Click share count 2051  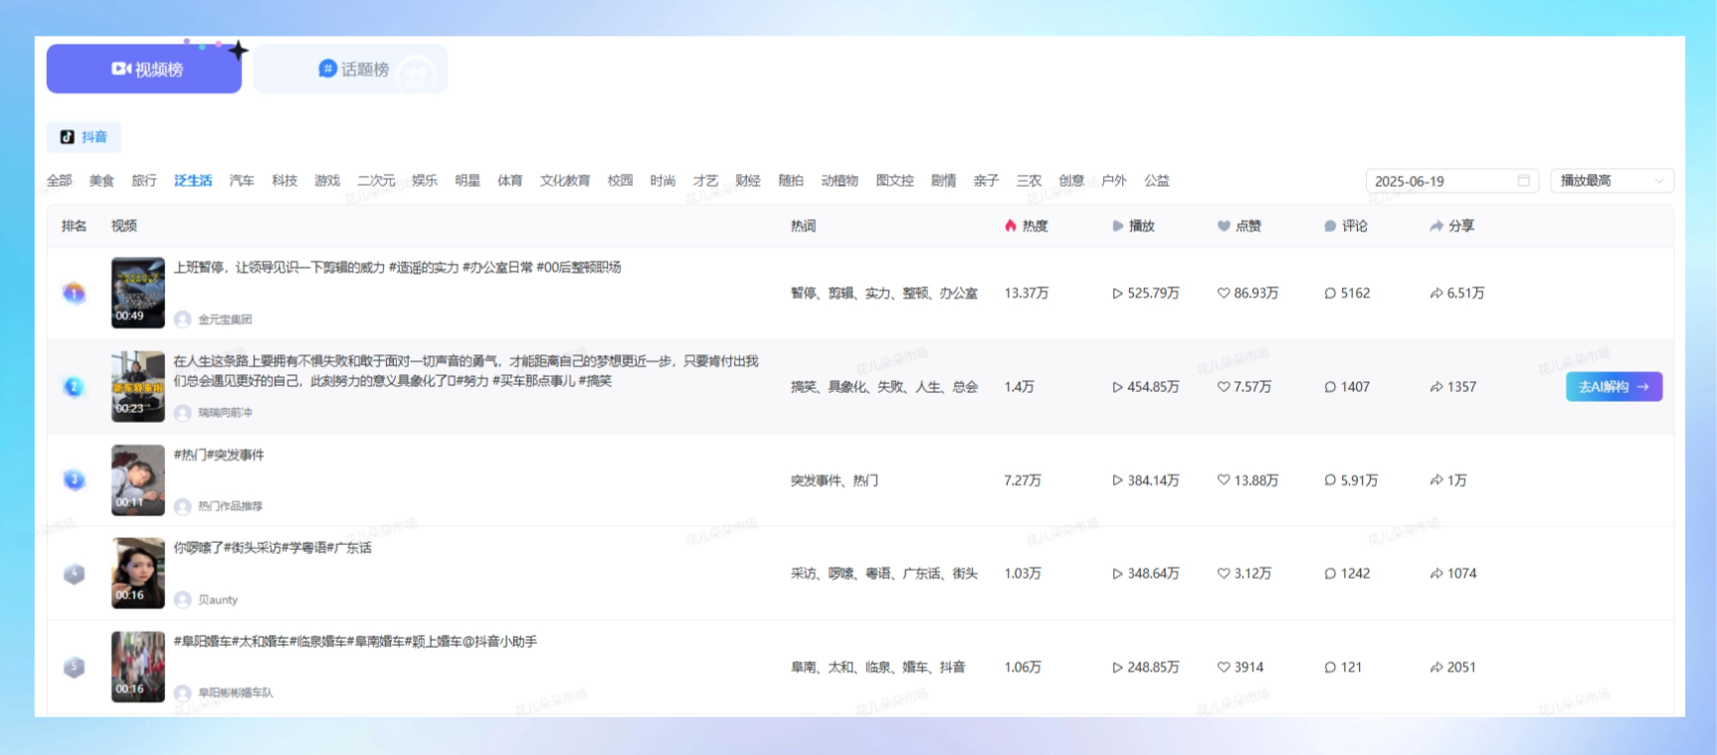[1453, 667]
